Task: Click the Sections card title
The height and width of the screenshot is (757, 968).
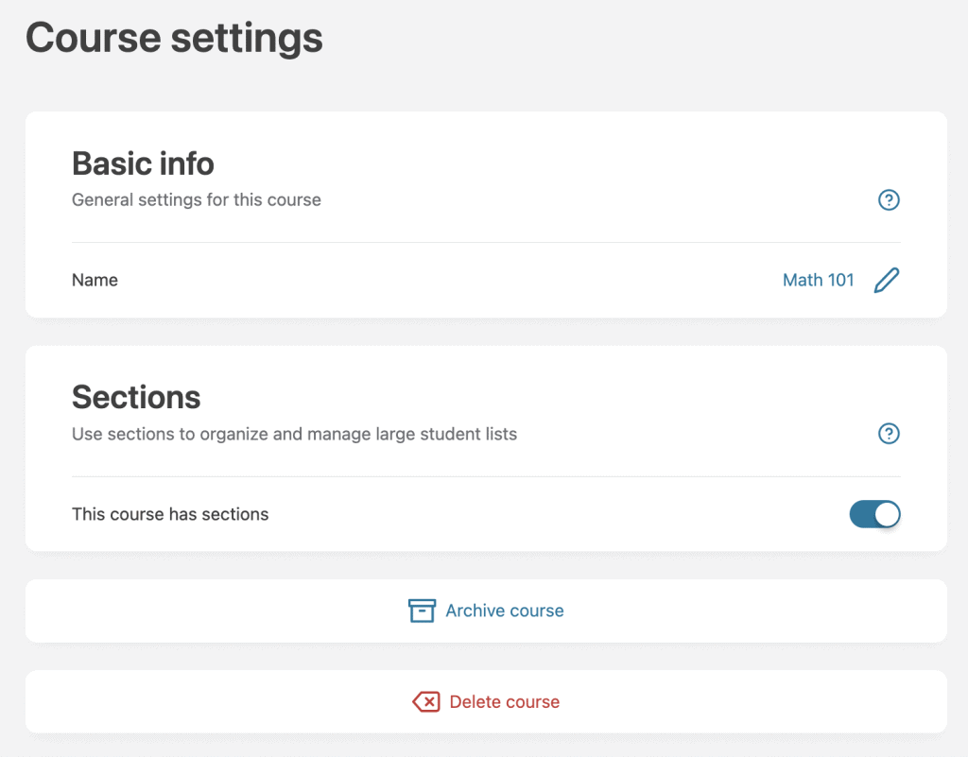Action: (x=136, y=397)
